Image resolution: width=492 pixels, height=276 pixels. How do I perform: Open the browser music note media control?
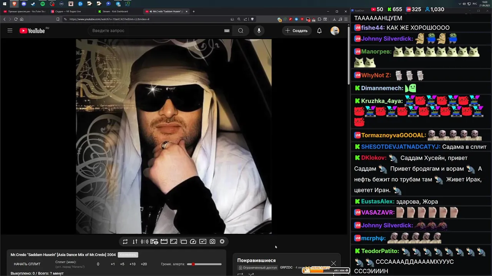pos(340,19)
